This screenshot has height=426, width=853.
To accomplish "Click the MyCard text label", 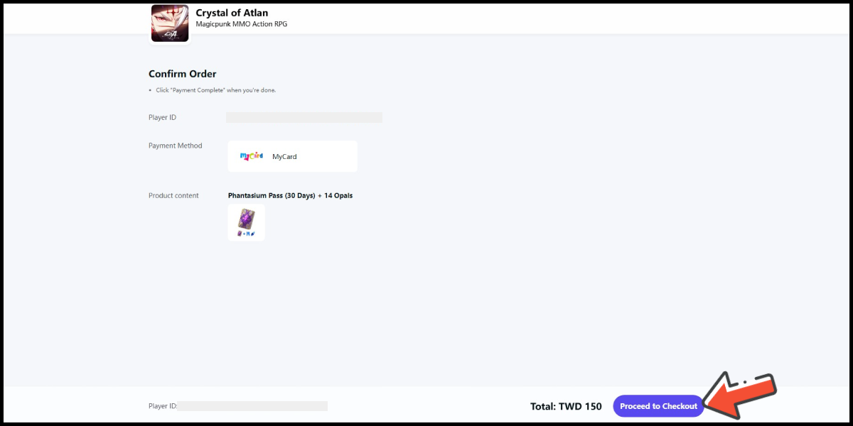I will (284, 156).
